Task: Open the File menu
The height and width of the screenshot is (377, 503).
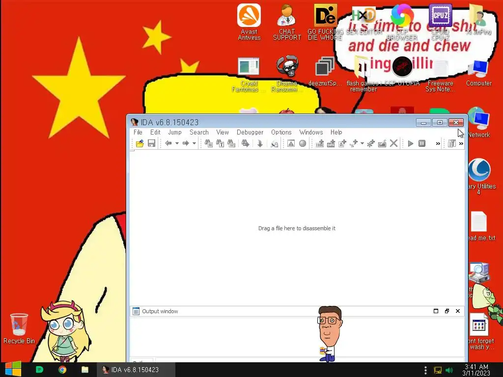Action: coord(138,132)
